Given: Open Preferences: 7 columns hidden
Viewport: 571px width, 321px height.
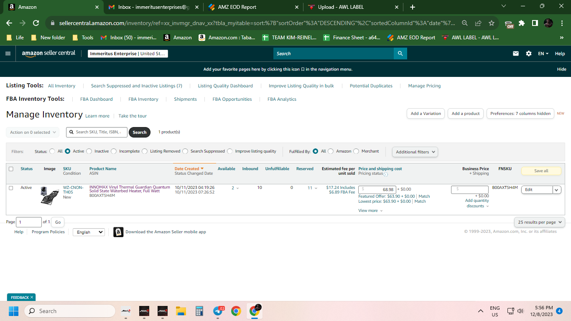Looking at the screenshot, I should 520,113.
